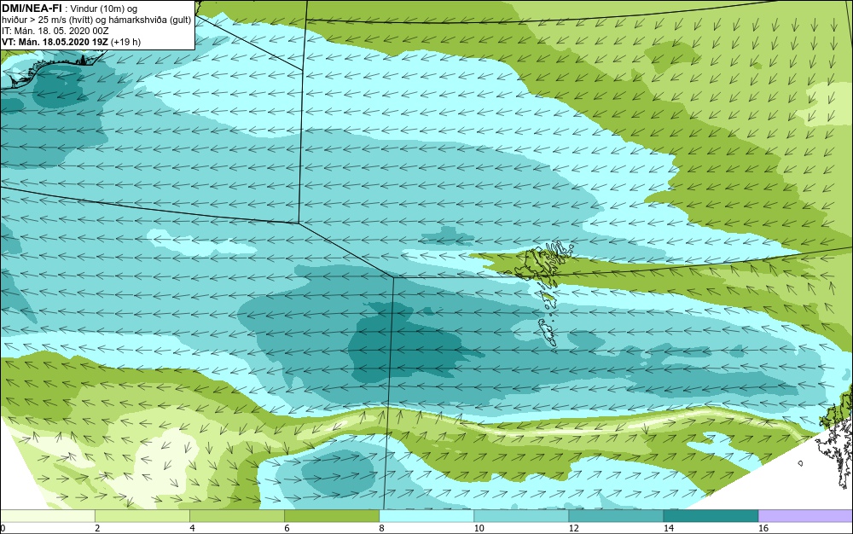Click the scale label '0'

tap(3, 528)
